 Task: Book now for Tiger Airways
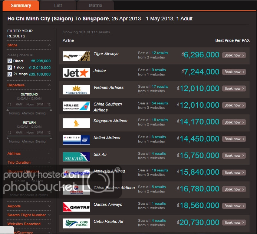pos(234,55)
